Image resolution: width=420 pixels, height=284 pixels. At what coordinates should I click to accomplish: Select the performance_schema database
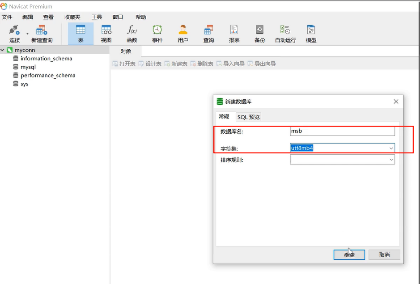pos(48,75)
